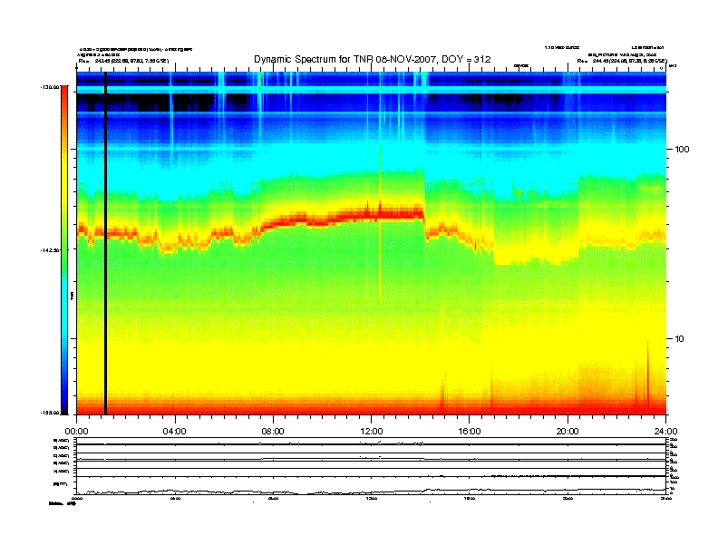Click the '20:00' time axis label
718x555 pixels.
coord(568,432)
